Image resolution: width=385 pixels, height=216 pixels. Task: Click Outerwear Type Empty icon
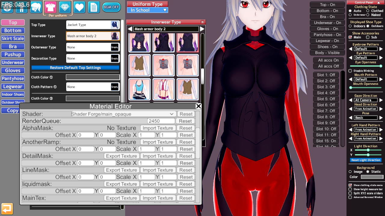(x=115, y=47)
